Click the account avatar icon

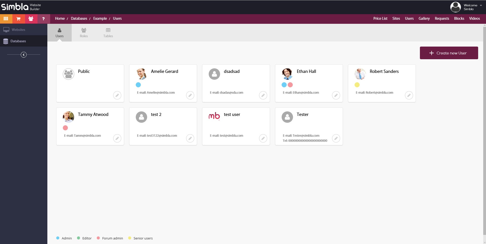tap(455, 7)
